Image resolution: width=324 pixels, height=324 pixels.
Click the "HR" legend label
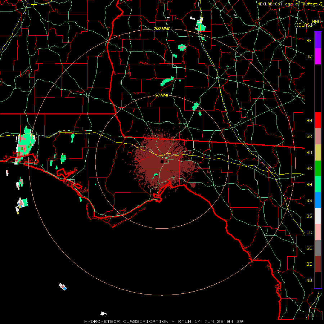(x=309, y=168)
